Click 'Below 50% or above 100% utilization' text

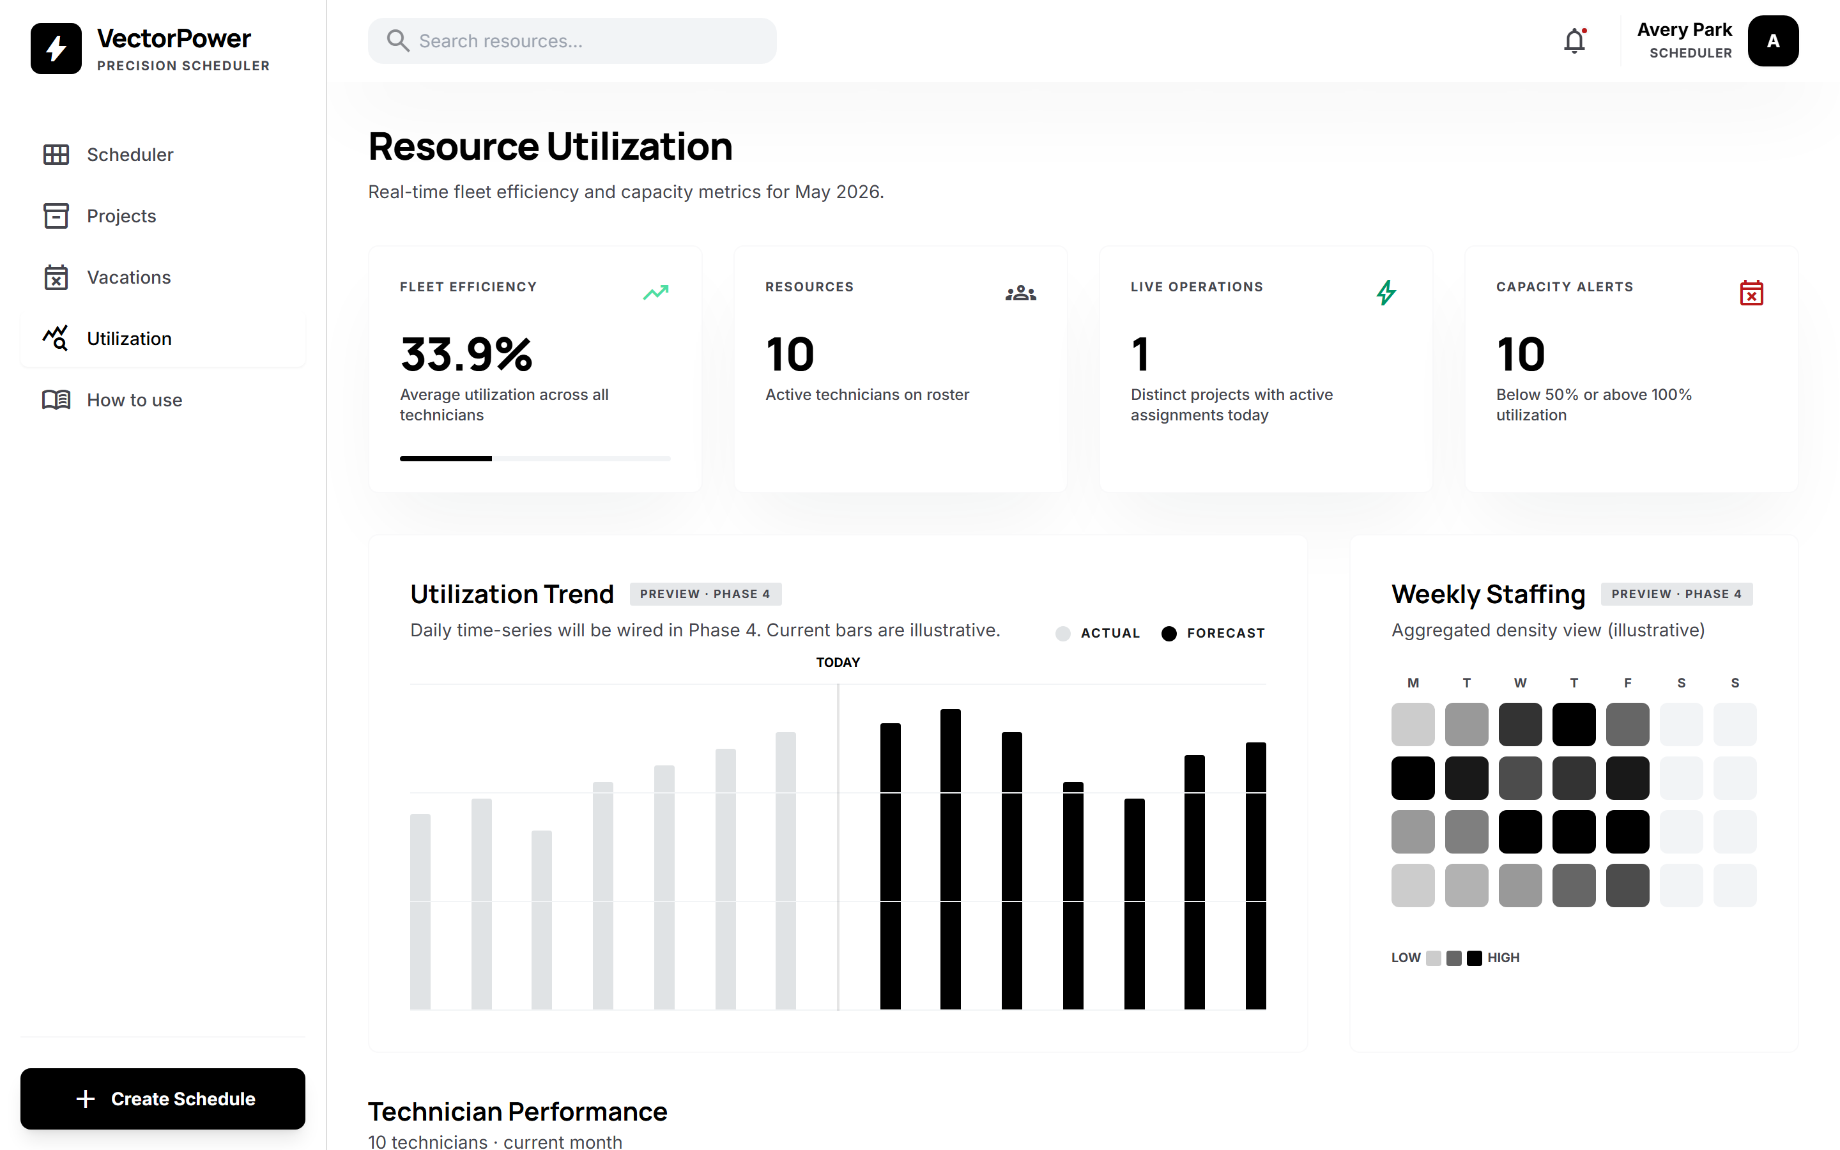click(x=1593, y=404)
